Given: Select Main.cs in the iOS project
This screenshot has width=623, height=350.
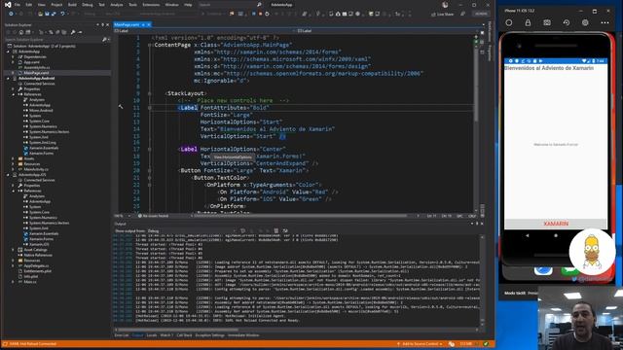Looking at the screenshot, I should [x=30, y=282].
